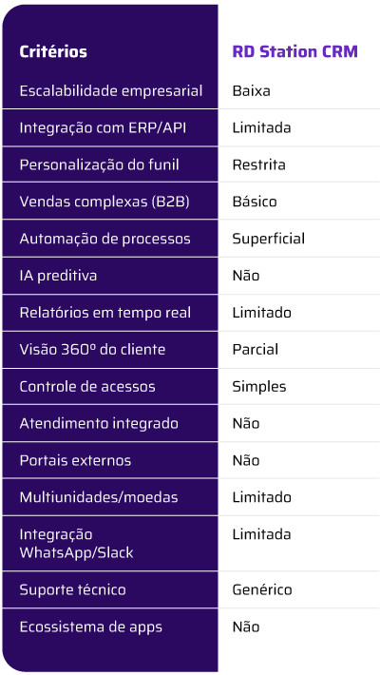Screen dimensions: 380x675
Task: Select the Atendimento integrado criterion
Action: [x=99, y=424]
